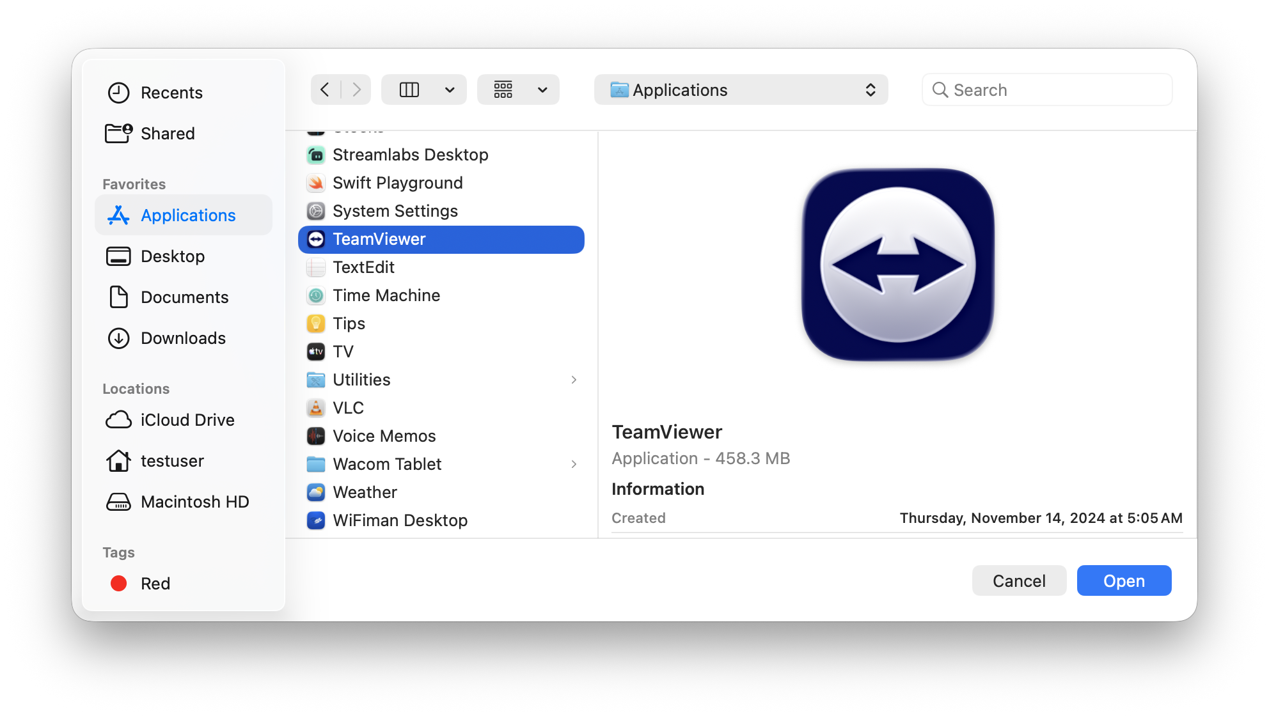The width and height of the screenshot is (1269, 716).
Task: Click the Wacom Tablet folder icon
Action: tap(316, 464)
